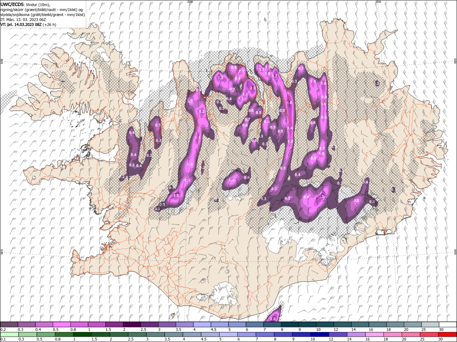Pick upper legend dark purple swatch between 2 and 2.5
The width and height of the screenshot is (457, 342).
(x=132, y=325)
